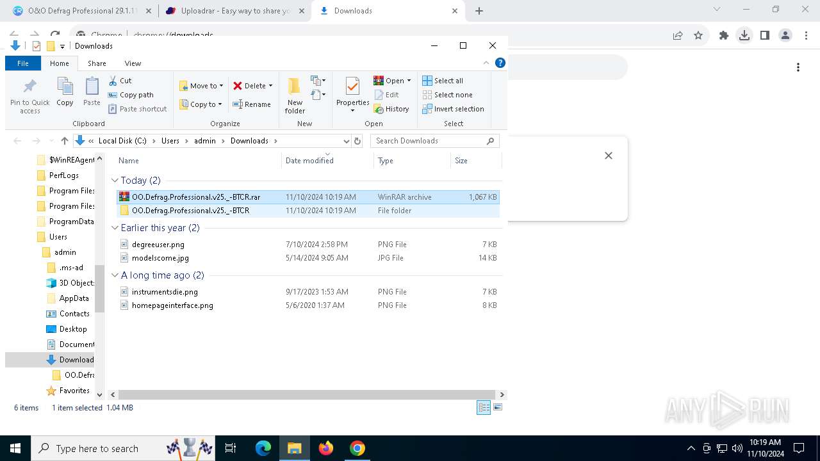Screen dimensions: 820x461
Task: Click the Cut scissors button
Action: point(120,81)
